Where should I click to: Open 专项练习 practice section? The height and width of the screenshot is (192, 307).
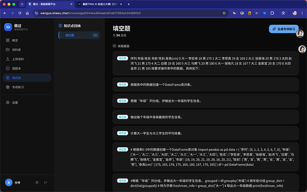point(27,87)
